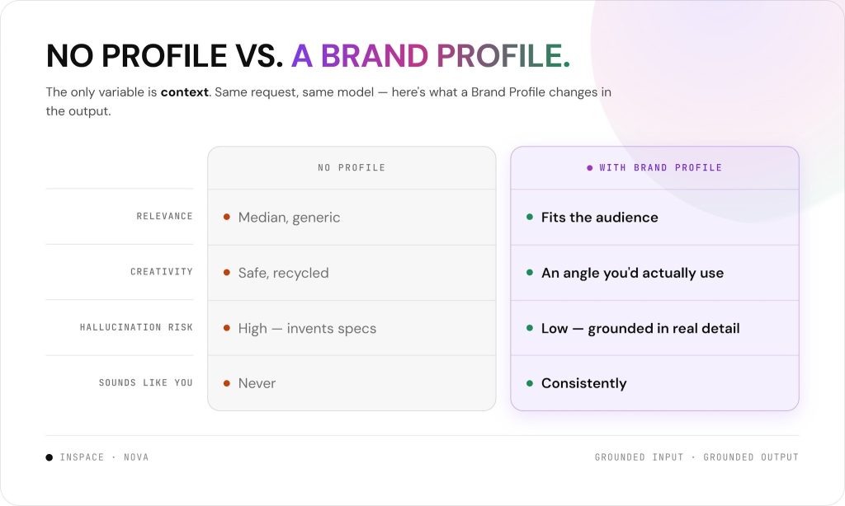Click the GROUNDED INPUT · GROUNDED OUTPUT footer text
Image resolution: width=845 pixels, height=506 pixels.
point(696,457)
